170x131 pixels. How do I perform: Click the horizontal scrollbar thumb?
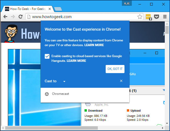[x=51, y=128]
